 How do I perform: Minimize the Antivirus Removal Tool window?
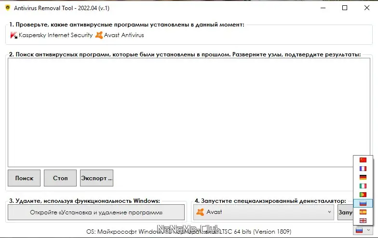[x=323, y=8]
